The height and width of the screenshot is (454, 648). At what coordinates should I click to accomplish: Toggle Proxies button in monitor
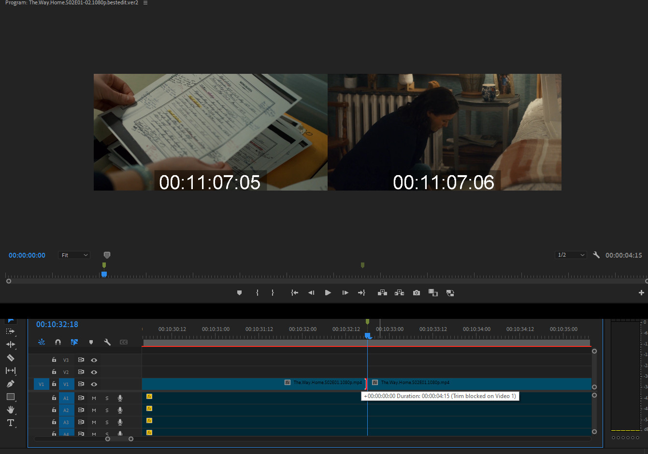pyautogui.click(x=450, y=293)
